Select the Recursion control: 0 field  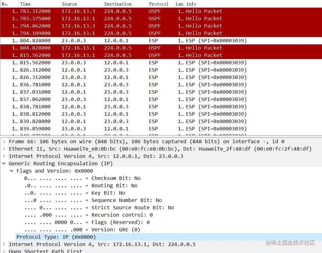click(x=88, y=215)
